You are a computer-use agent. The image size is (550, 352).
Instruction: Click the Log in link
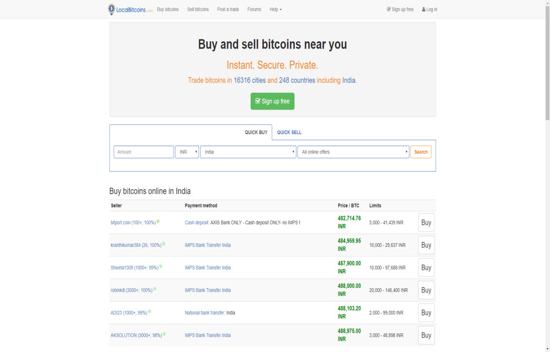[430, 9]
